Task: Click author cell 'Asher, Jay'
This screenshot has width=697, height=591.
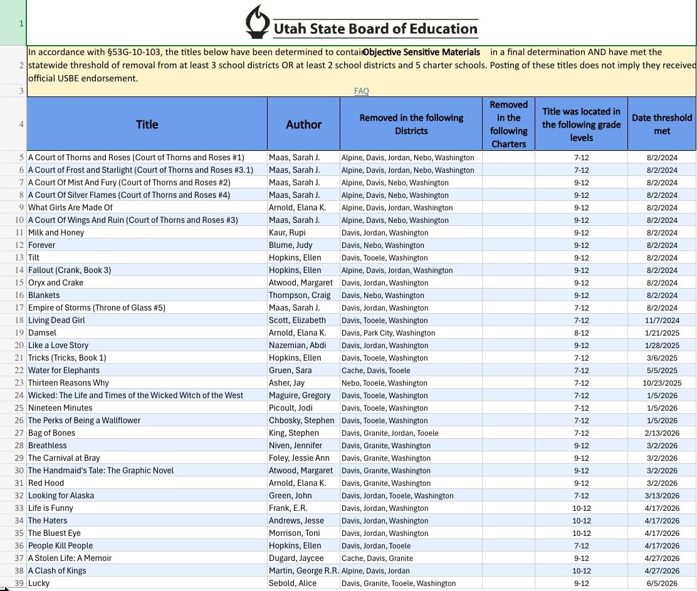Action: pyautogui.click(x=303, y=383)
